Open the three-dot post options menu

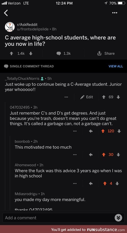pyautogui.click(x=115, y=13)
